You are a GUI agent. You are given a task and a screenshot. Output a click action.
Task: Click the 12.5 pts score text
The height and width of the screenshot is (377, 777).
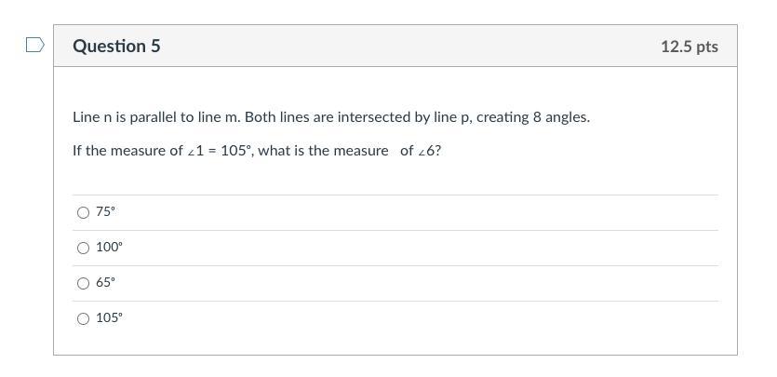689,47
